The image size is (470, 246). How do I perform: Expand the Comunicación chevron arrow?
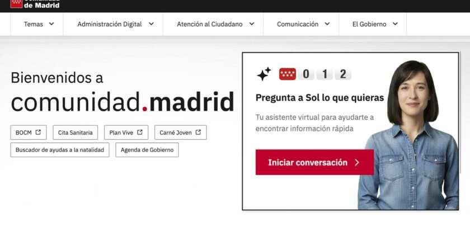tap(327, 23)
